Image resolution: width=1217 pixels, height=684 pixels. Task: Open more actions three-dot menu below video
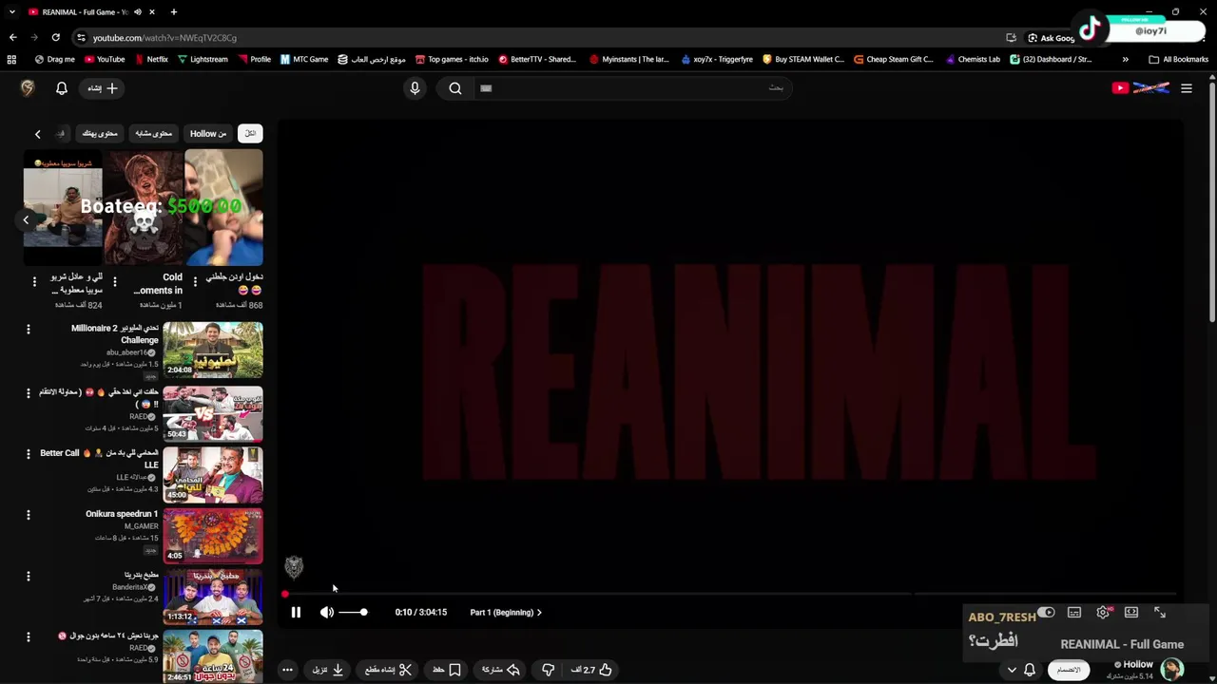pos(287,670)
